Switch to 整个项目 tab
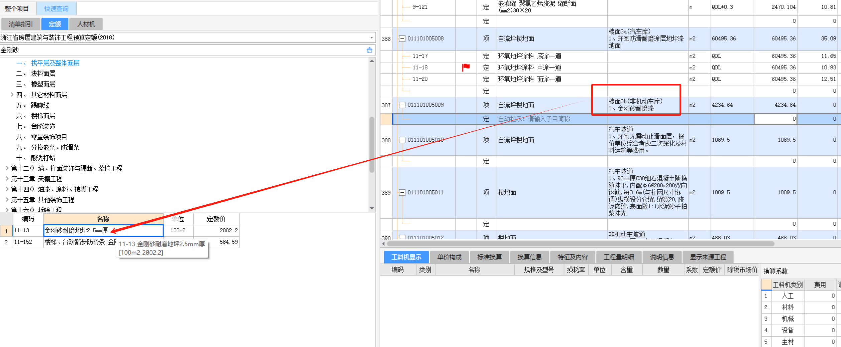Screen dimensions: 841x347 [17, 9]
